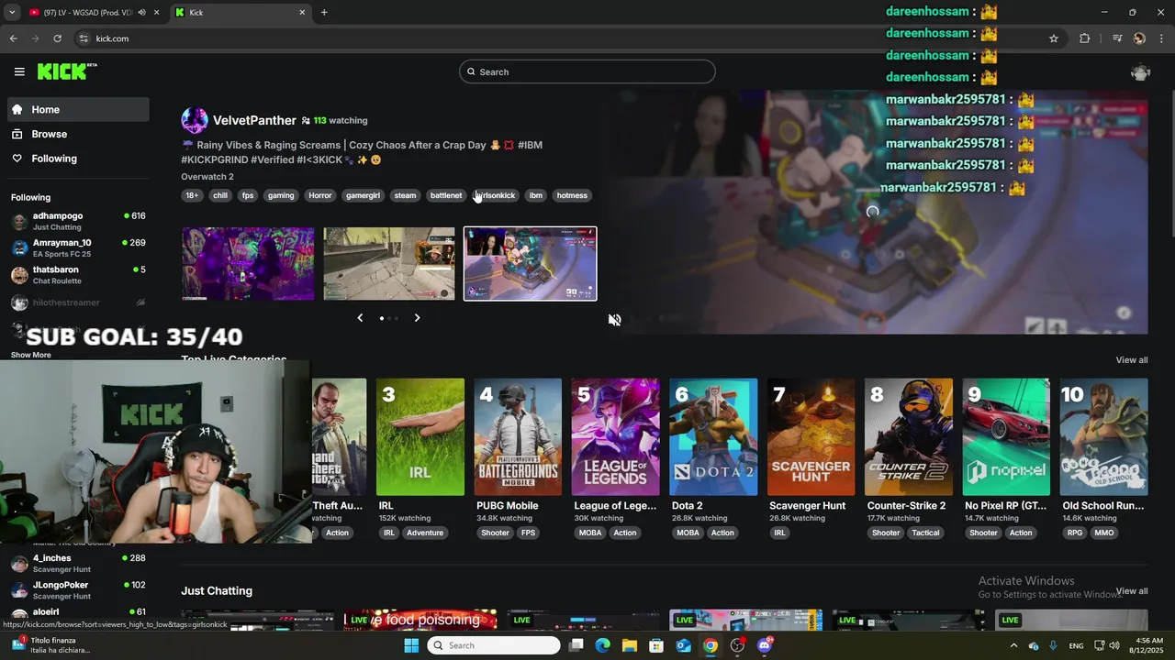1175x660 pixels.
Task: Go to previous featured stream arrow
Action: point(360,318)
